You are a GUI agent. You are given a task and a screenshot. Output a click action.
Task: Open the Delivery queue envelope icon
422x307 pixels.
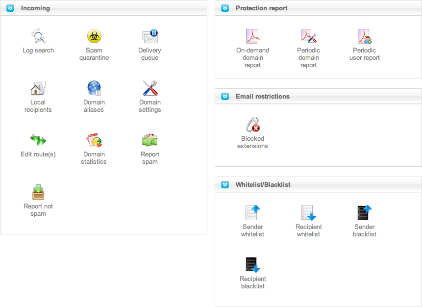tap(150, 36)
